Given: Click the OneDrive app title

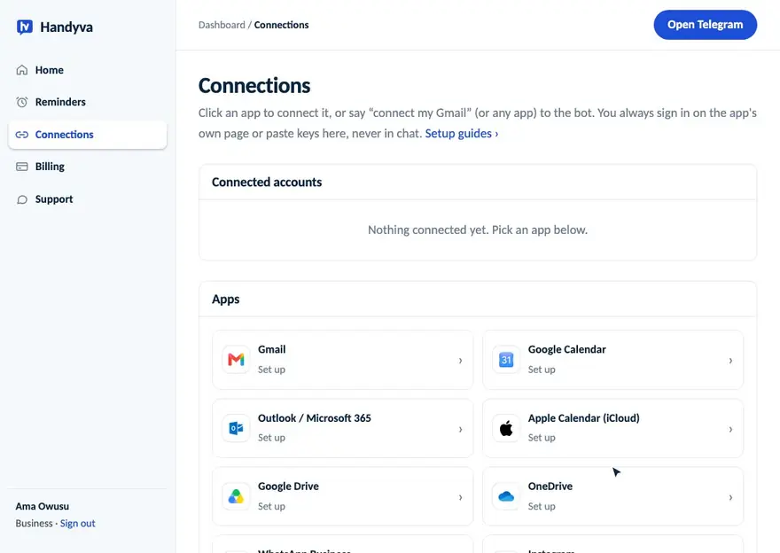Looking at the screenshot, I should click(550, 487).
